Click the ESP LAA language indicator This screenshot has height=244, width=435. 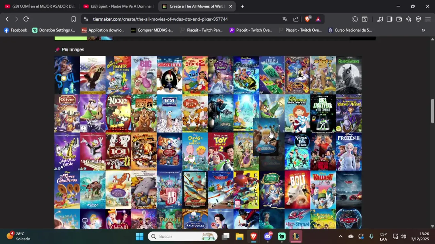click(x=383, y=236)
